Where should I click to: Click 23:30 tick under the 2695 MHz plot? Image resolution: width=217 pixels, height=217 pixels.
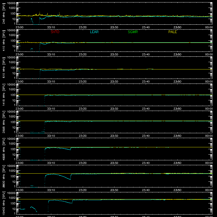click(x=114, y=136)
